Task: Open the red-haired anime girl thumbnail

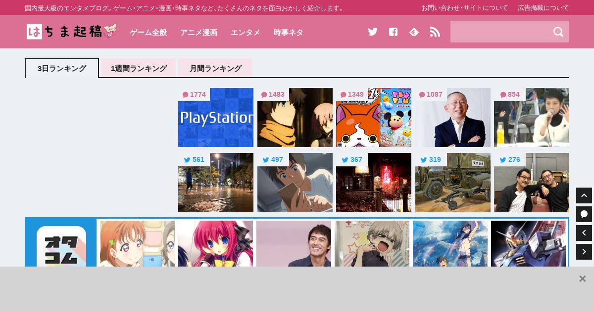Action: click(x=215, y=243)
